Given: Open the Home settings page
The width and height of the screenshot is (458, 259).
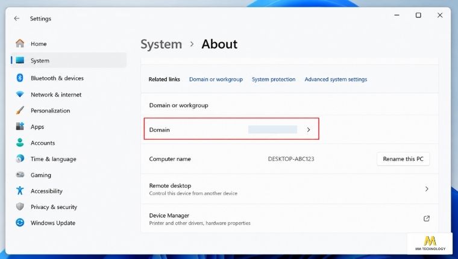Looking at the screenshot, I should (x=69, y=43).
